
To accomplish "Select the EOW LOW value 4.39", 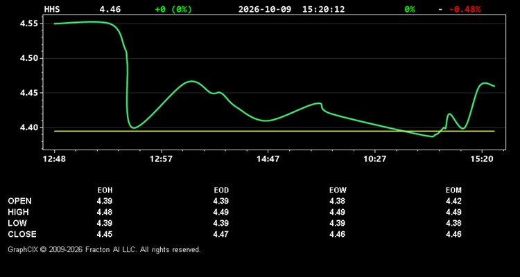I will [x=337, y=223].
